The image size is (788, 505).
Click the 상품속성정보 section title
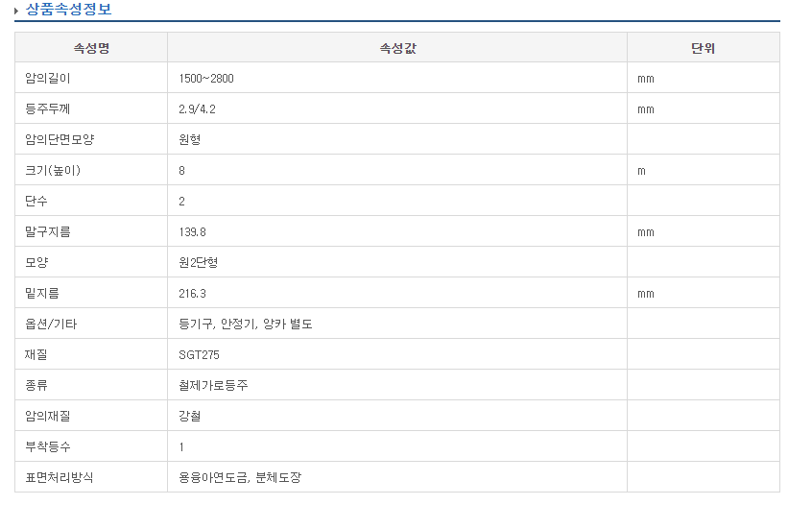click(x=69, y=10)
